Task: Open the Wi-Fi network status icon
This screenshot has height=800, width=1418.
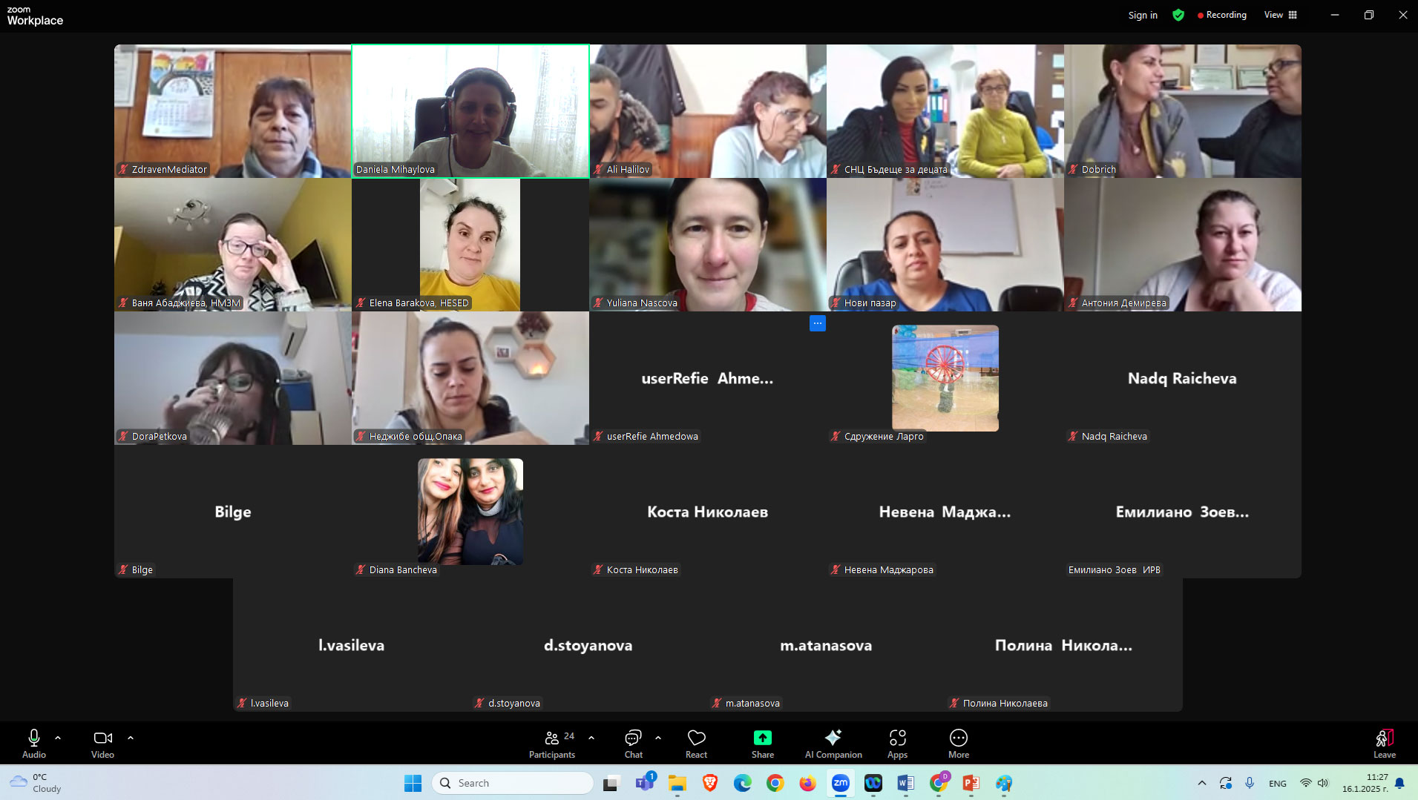Action: (1305, 783)
